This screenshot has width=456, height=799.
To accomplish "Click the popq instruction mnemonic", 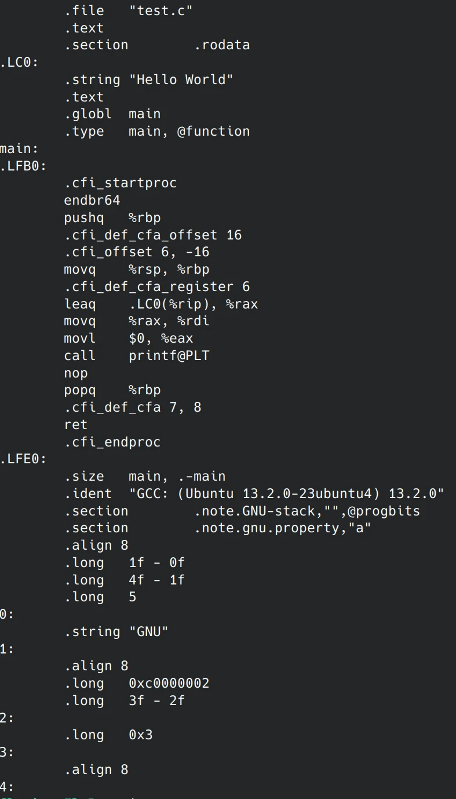I will 80,390.
